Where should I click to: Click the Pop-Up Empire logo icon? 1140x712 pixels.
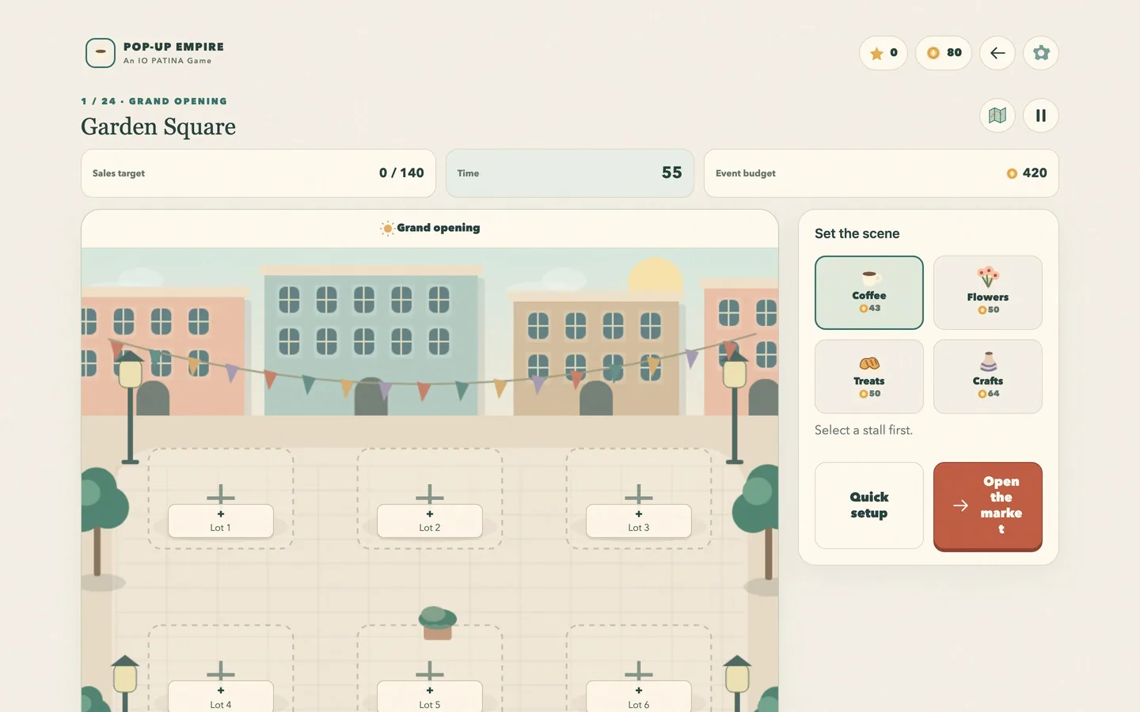pos(101,53)
